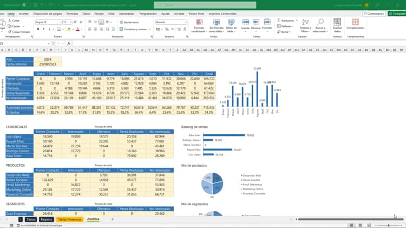Switch to the Tablas Dinámicas sheet tab

click(x=69, y=219)
